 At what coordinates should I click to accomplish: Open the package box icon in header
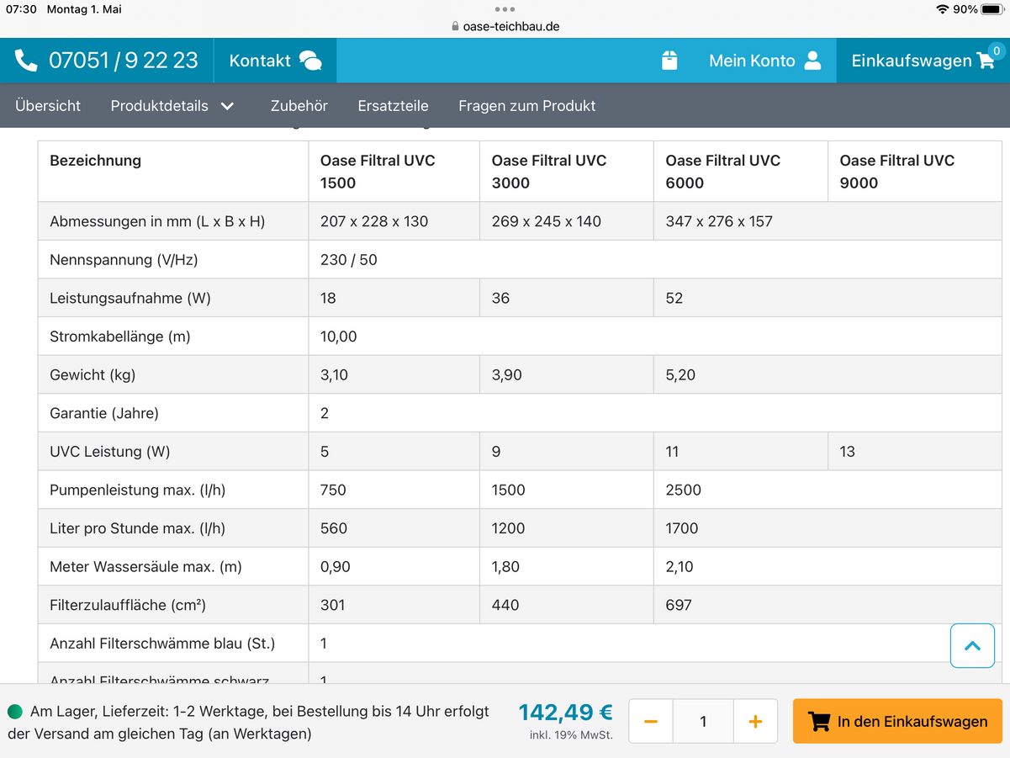pyautogui.click(x=669, y=61)
